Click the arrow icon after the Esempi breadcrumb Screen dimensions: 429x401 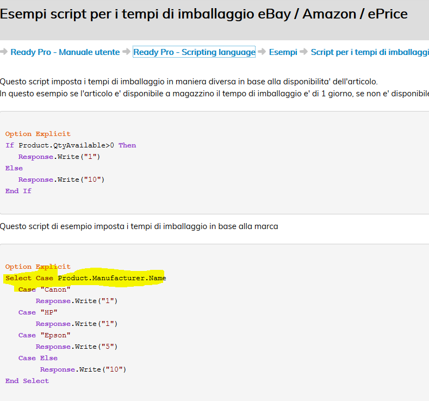point(304,52)
